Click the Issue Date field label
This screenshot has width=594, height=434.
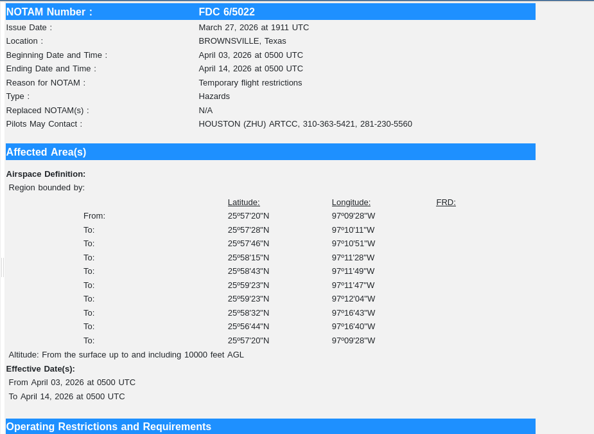coord(29,27)
